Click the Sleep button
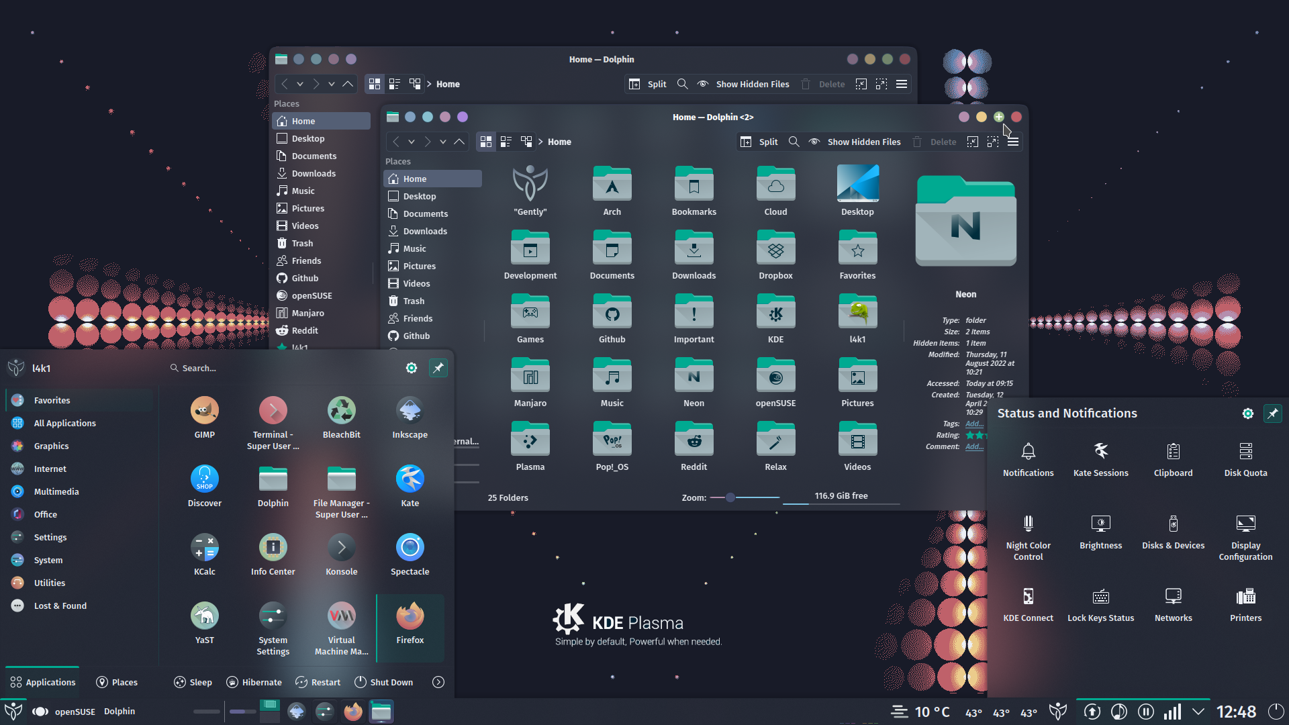This screenshot has width=1289, height=725. (x=193, y=682)
